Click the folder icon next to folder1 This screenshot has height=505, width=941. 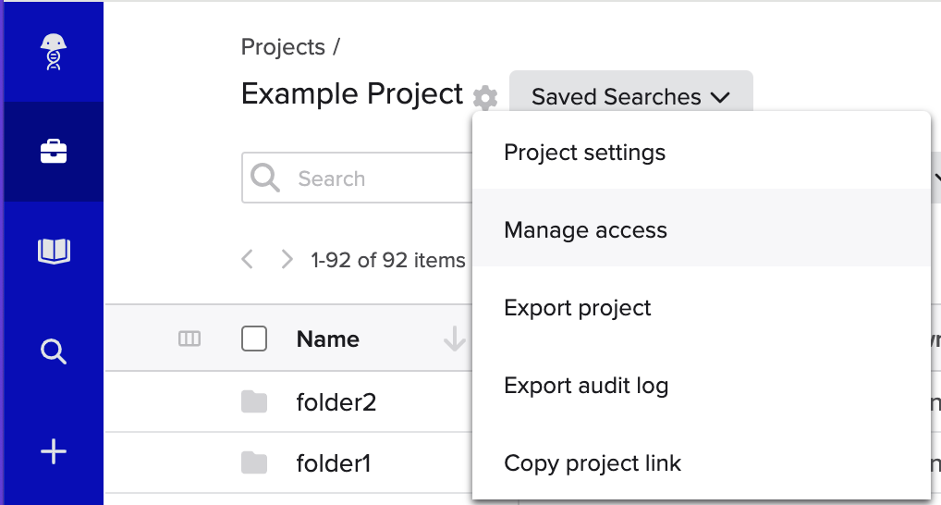[253, 462]
